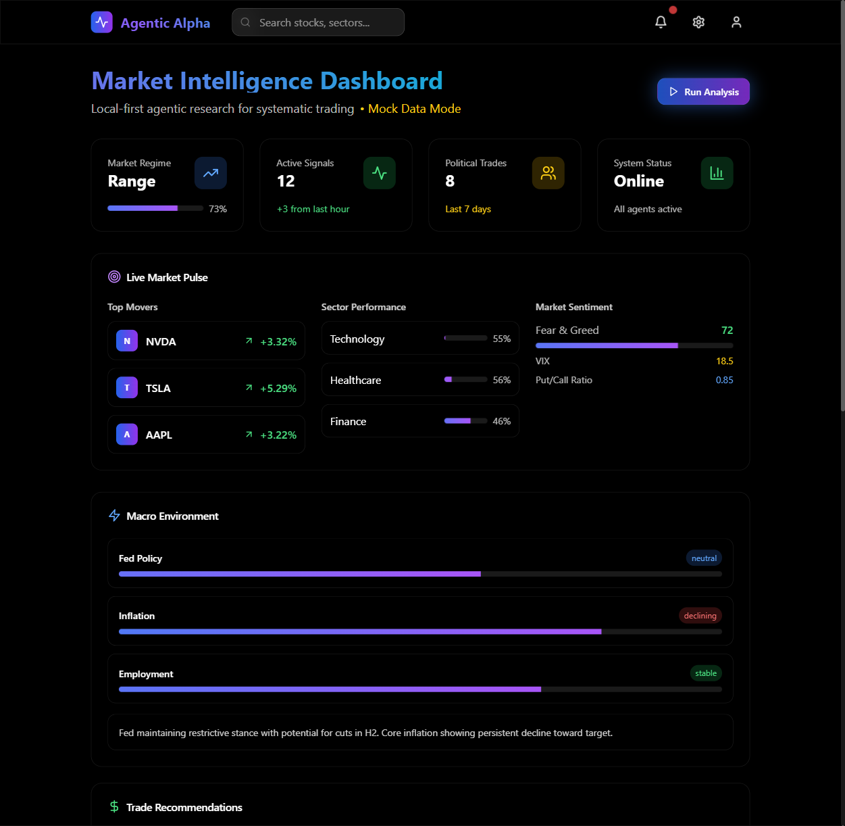This screenshot has height=826, width=845.
Task: Click the Employment progress bar
Action: pyautogui.click(x=420, y=689)
